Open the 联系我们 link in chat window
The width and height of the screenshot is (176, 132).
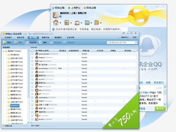pyautogui.click(x=159, y=83)
